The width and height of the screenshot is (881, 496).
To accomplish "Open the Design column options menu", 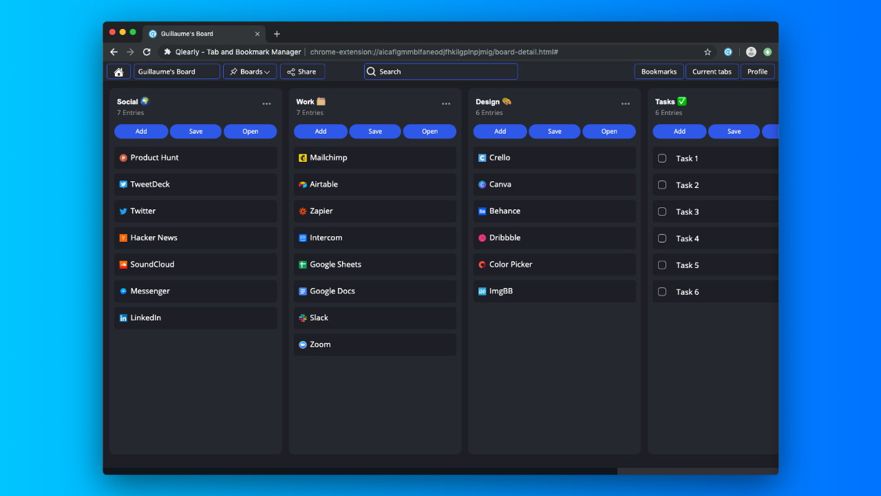I will pyautogui.click(x=625, y=104).
